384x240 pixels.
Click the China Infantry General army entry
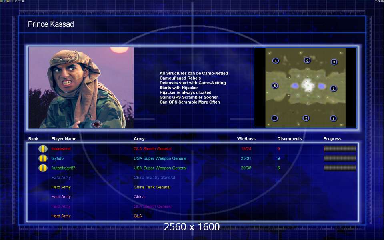154,178
